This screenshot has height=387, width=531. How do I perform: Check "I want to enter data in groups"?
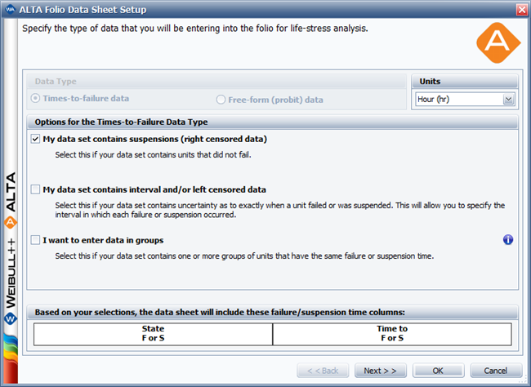pyautogui.click(x=35, y=240)
